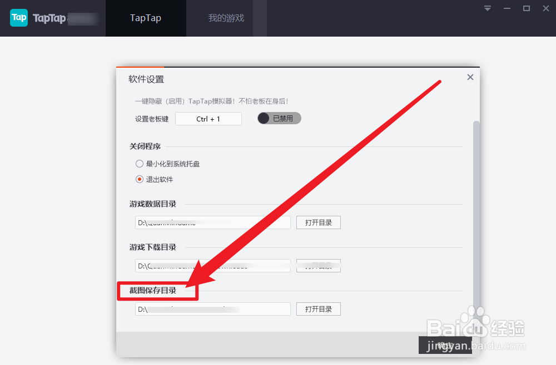556x365 pixels.
Task: Open directory for 游戏数据目录
Action: coord(319,222)
